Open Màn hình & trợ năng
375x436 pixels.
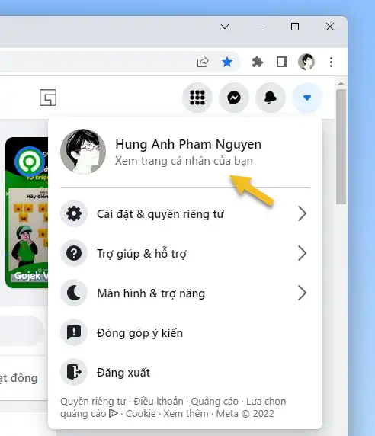click(x=185, y=293)
